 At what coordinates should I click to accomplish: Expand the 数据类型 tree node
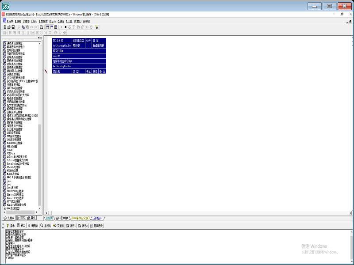[5, 208]
